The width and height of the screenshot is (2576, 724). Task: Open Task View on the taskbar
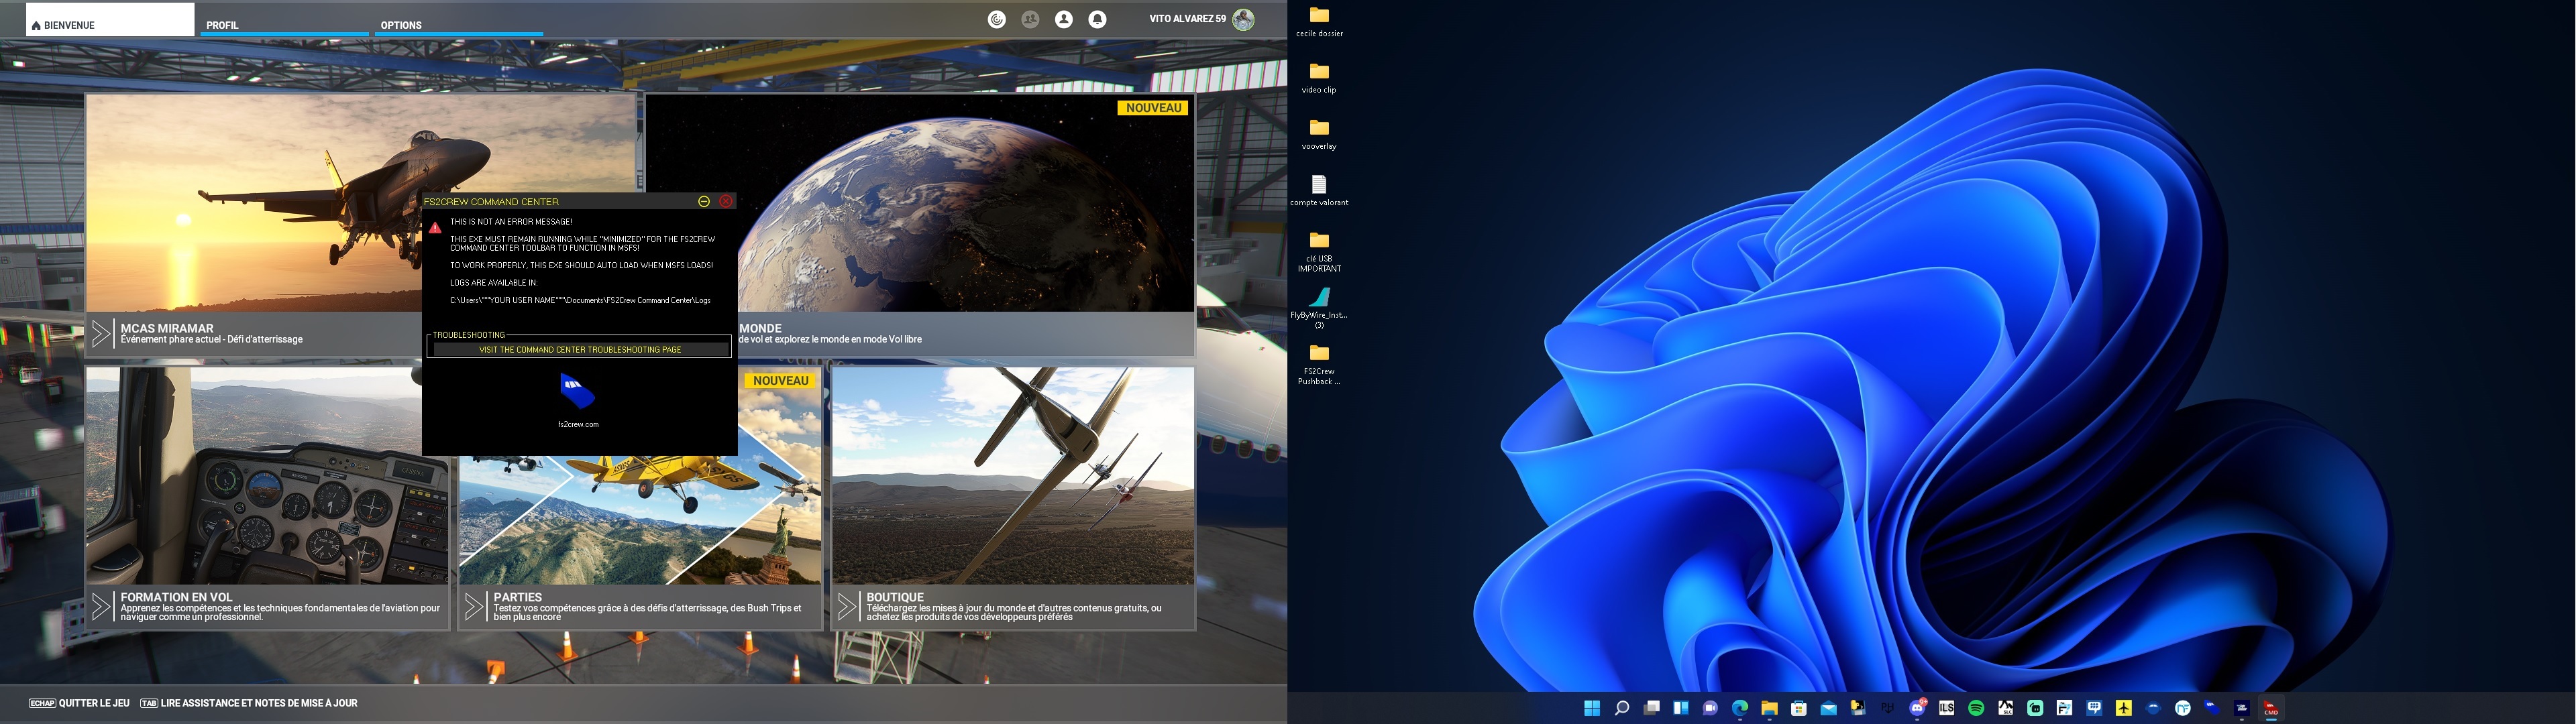click(x=1652, y=708)
